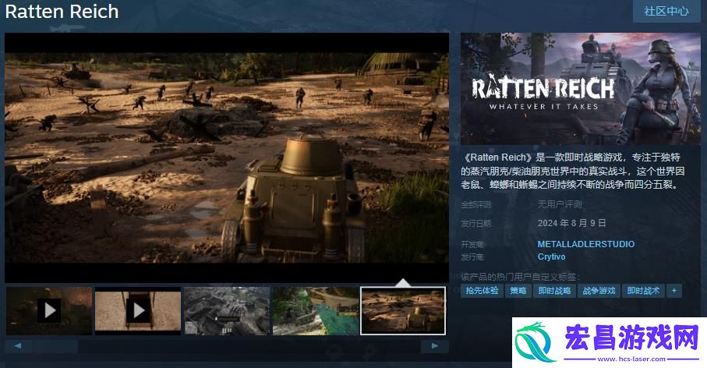Click the plus button to add tags
The image size is (707, 368).
tap(674, 291)
